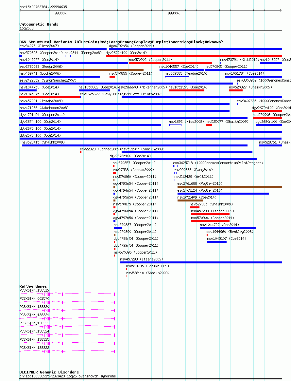This screenshot has height=381, width=291.
Task: Select nsv1049577 (Coe2014) variant label
Action: tap(39, 60)
